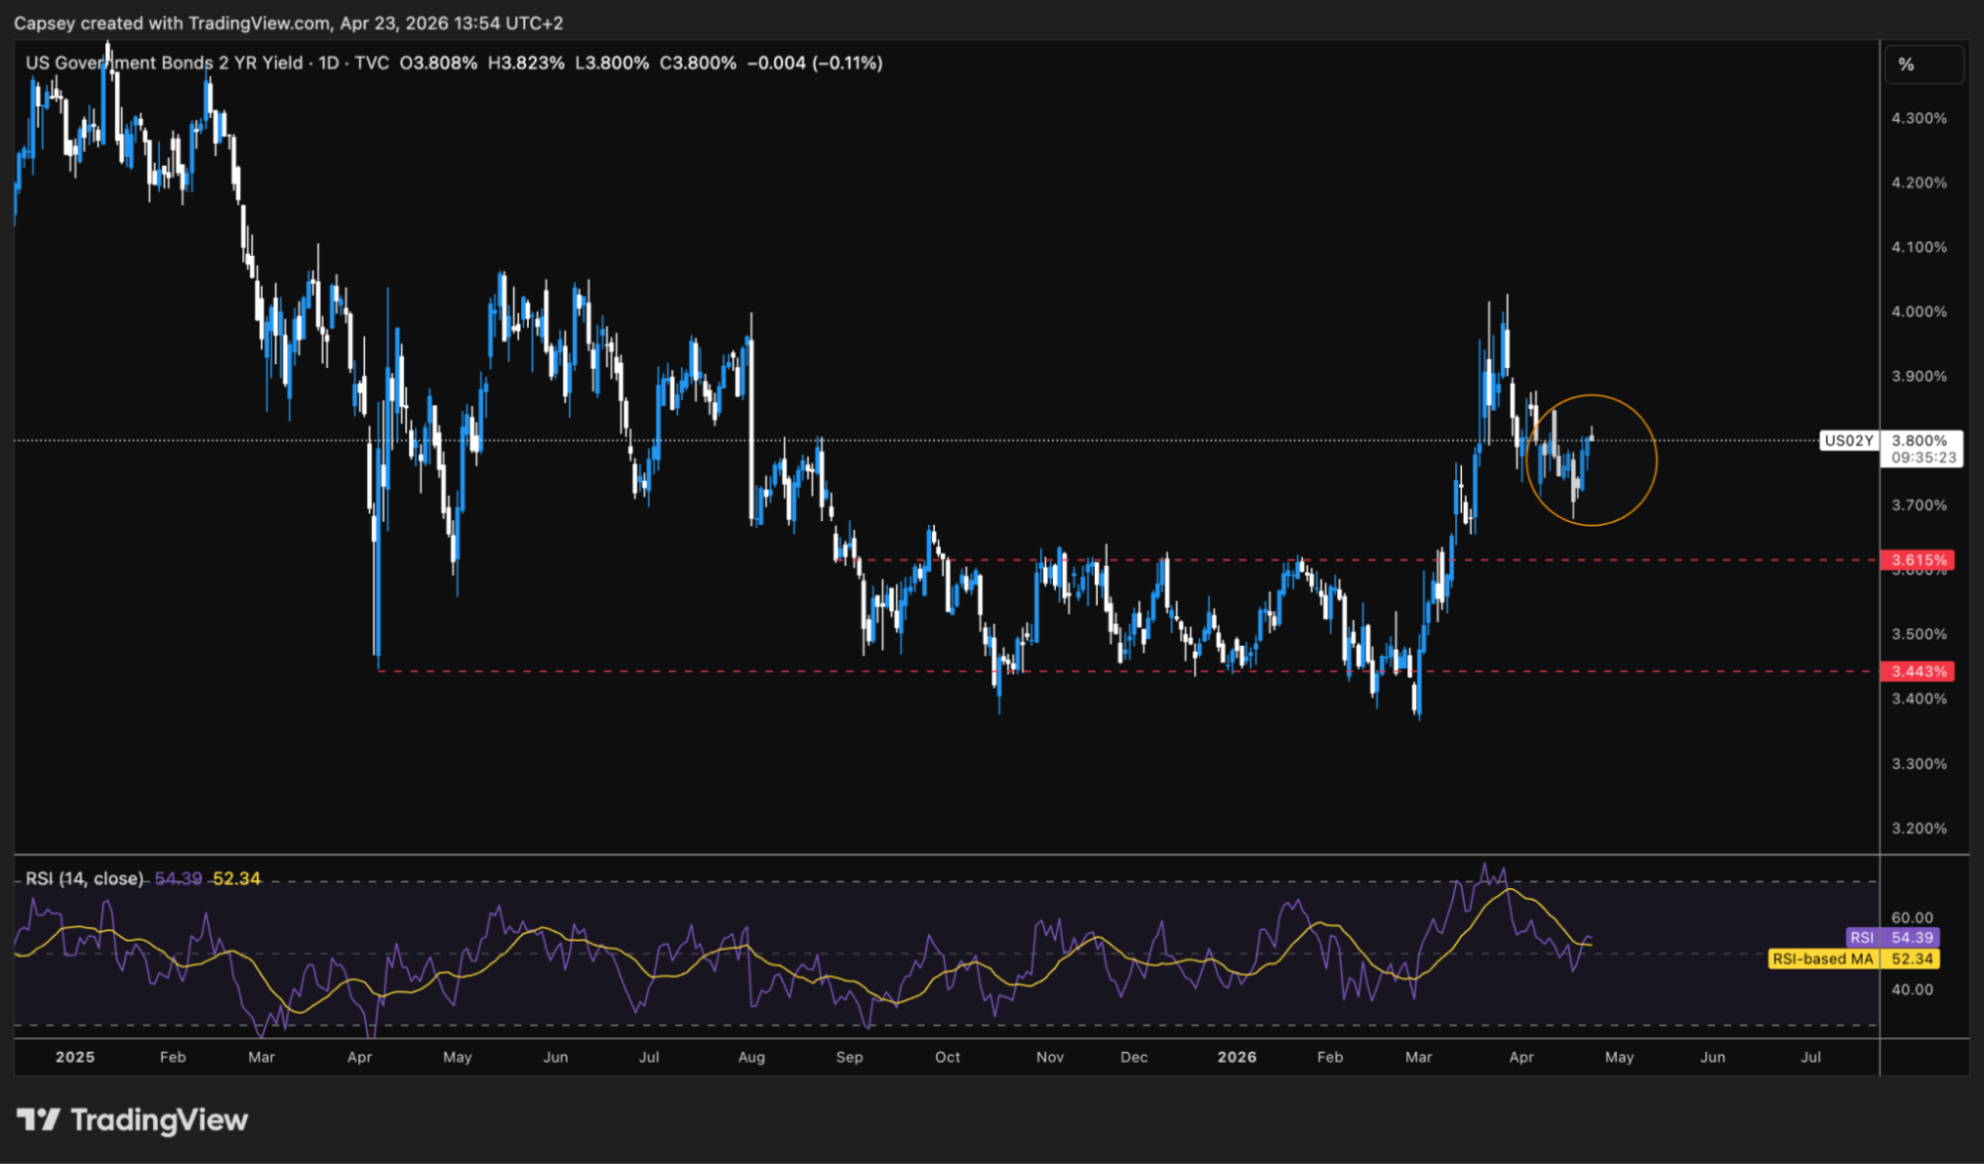The height and width of the screenshot is (1165, 1984).
Task: Click the red 3.615% price level label
Action: pos(1918,560)
